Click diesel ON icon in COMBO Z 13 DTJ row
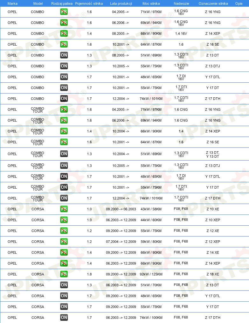Screen dimensions: 249x323 pos(64,66)
